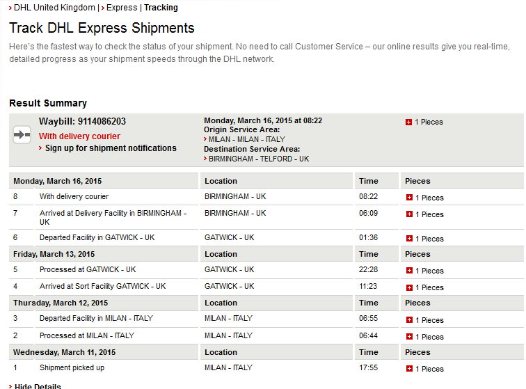Expand the summary 1 Pieces plus icon
526x389 pixels.
pos(409,122)
